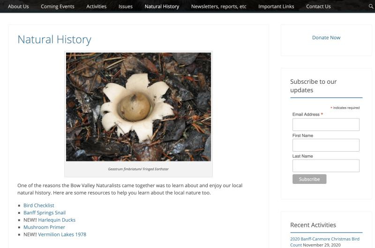Image resolution: width=375 pixels, height=248 pixels.
Task: Open Newsletters, reports, etc menu
Action: point(218,7)
